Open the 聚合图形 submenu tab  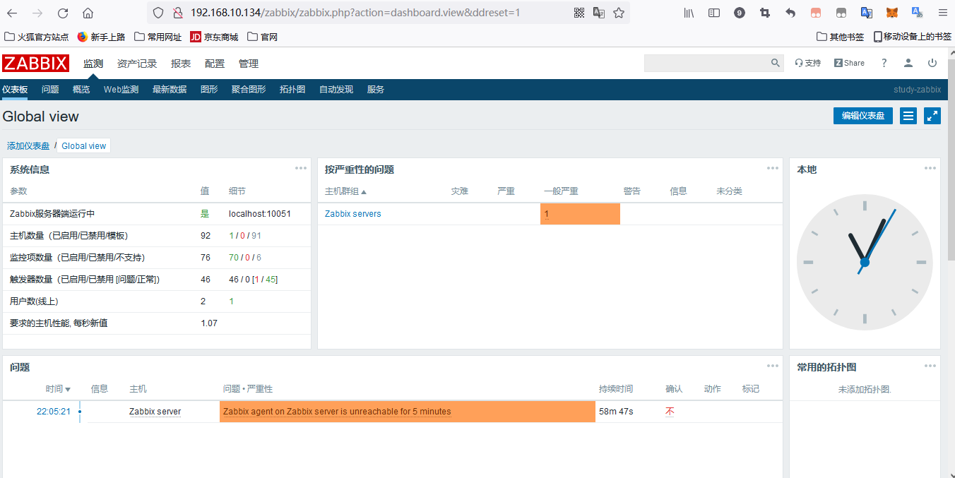pyautogui.click(x=249, y=90)
